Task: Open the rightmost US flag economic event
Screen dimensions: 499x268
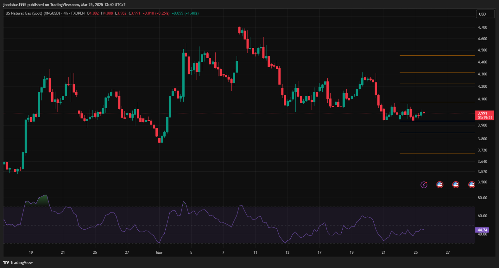Action: pos(471,185)
